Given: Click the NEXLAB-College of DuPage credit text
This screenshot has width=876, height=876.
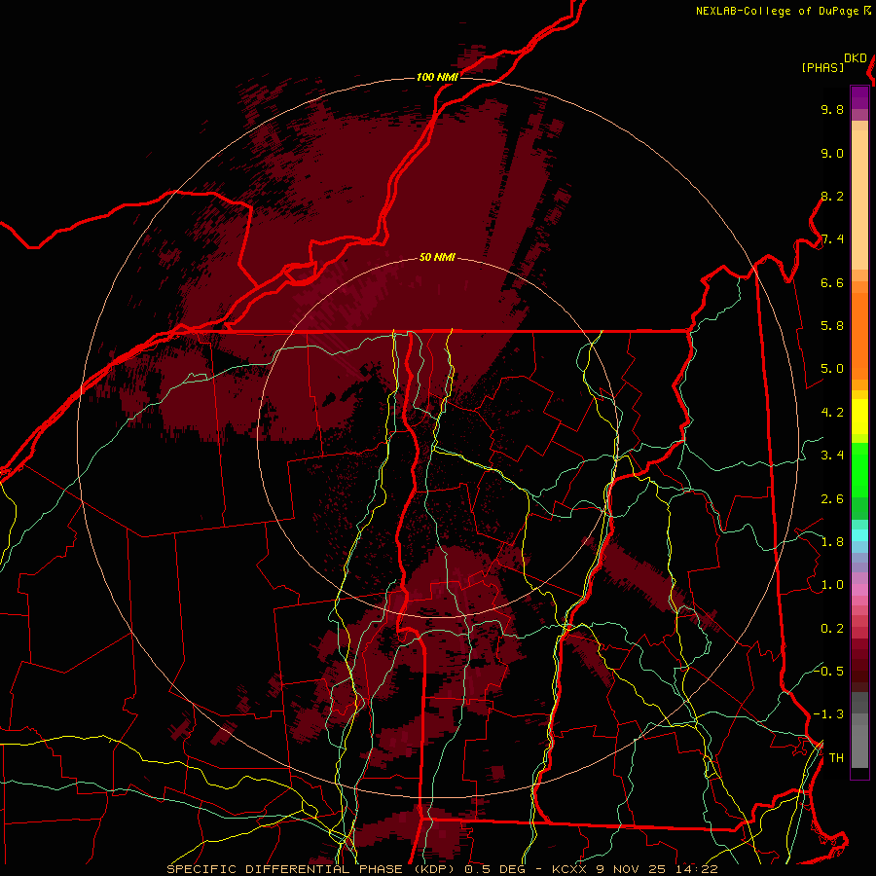Looking at the screenshot, I should 784,11.
